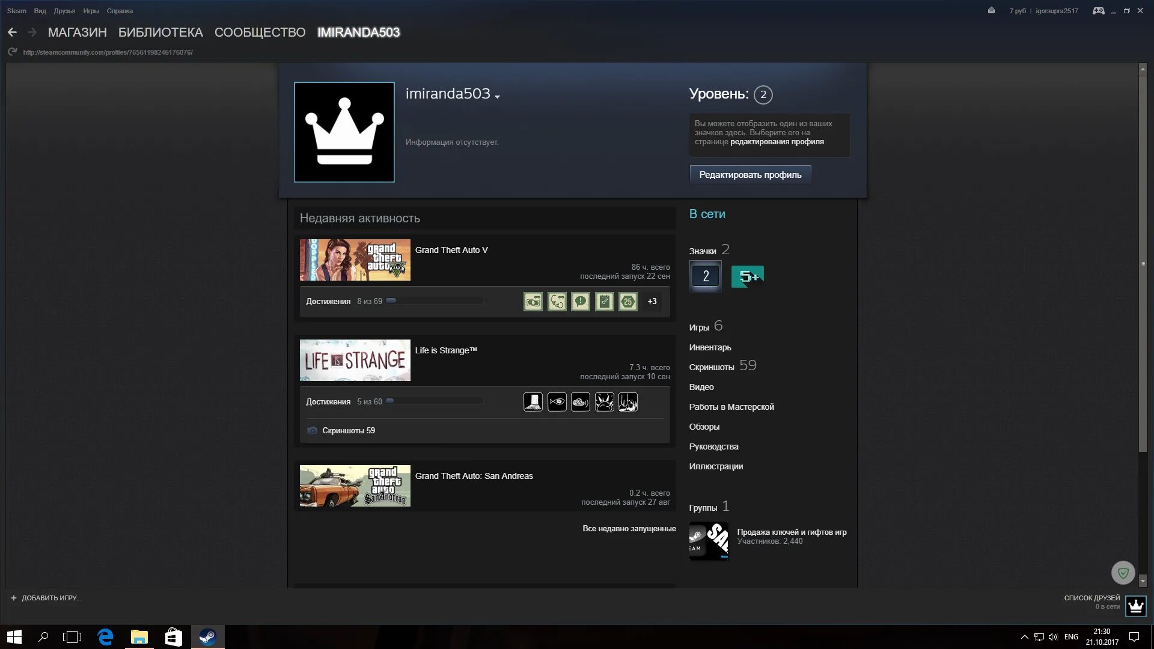Open Обзоры link
1154x649 pixels.
704,427
